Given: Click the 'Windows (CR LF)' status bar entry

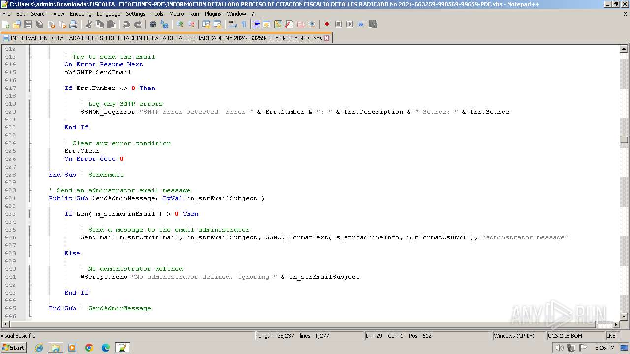Looking at the screenshot, I should (519, 336).
